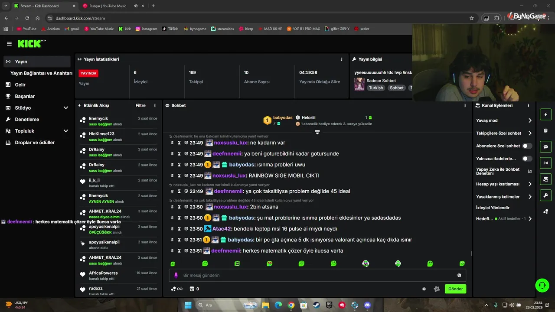Click the Turkish language tag
Image resolution: width=555 pixels, height=312 pixels.
376,88
